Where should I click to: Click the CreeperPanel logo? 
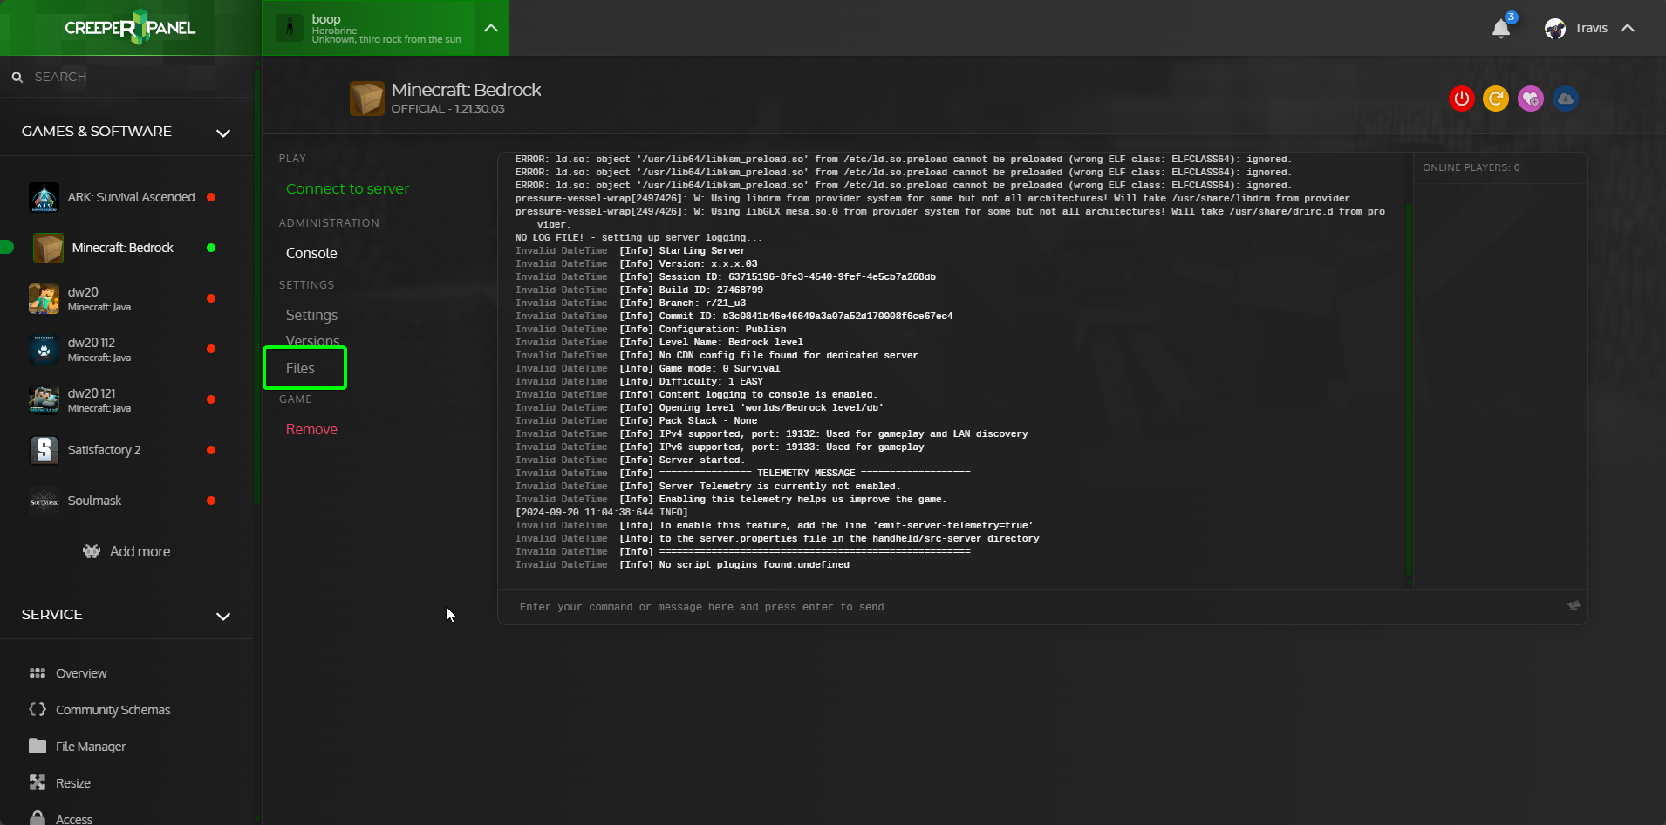coord(130,28)
